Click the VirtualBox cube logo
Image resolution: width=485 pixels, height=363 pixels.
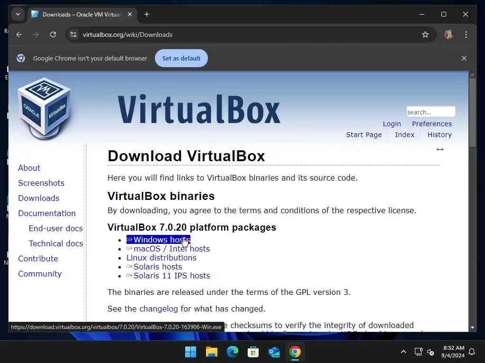coord(44,108)
